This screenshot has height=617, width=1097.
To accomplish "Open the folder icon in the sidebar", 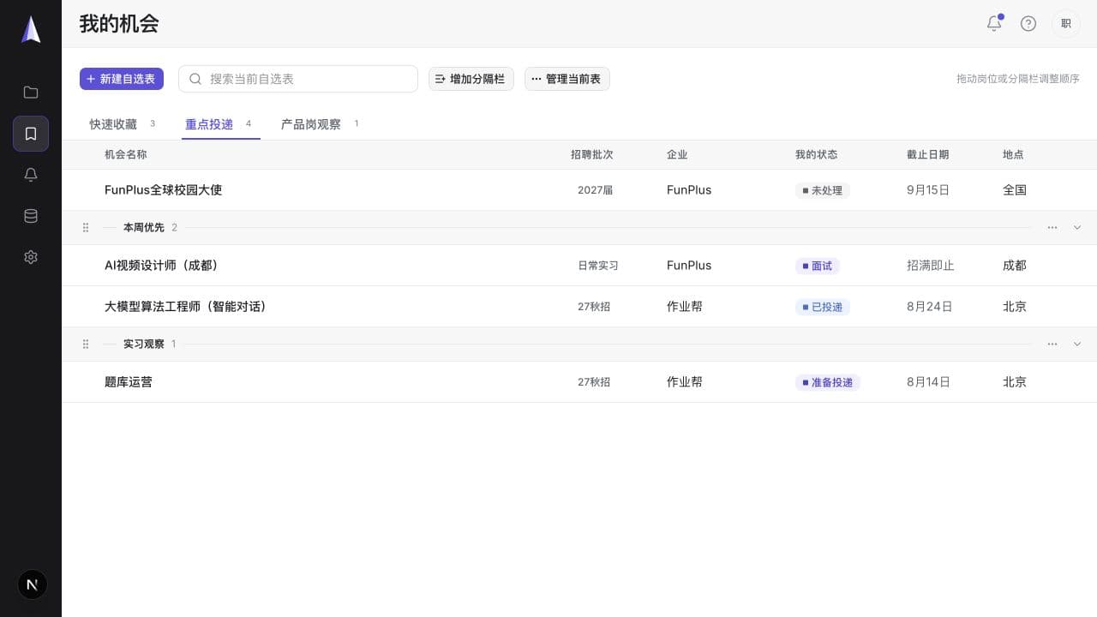I will pyautogui.click(x=31, y=93).
